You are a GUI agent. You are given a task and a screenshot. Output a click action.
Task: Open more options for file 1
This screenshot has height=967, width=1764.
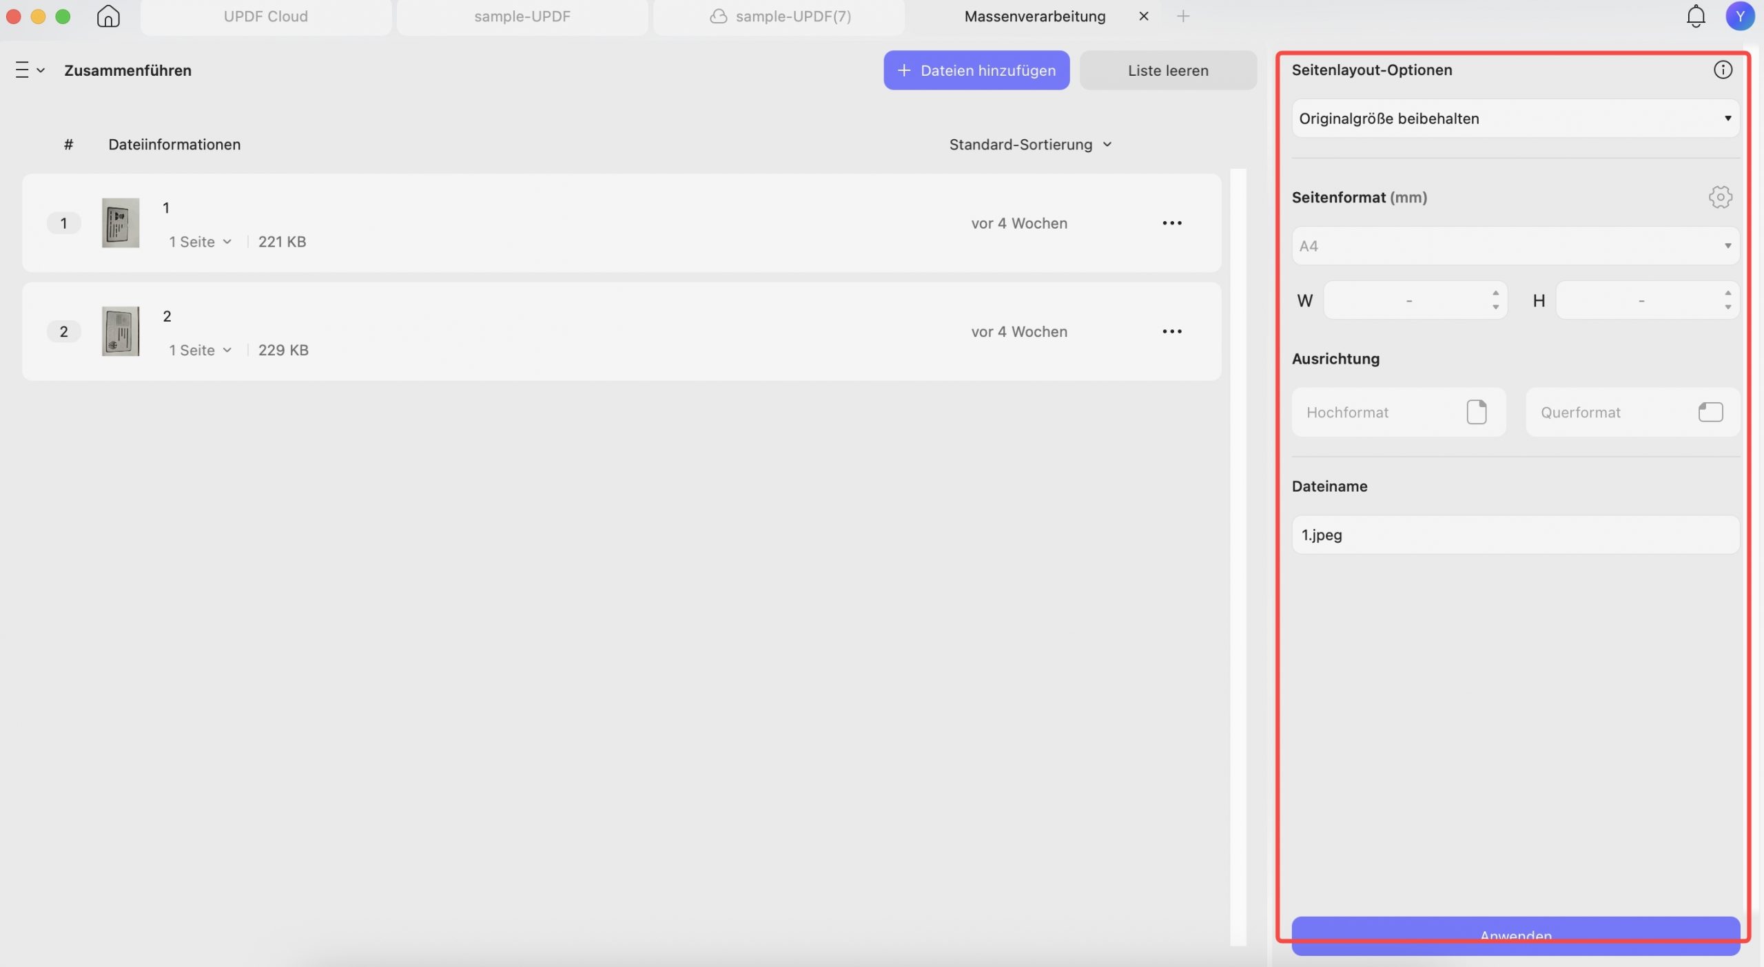click(1171, 223)
